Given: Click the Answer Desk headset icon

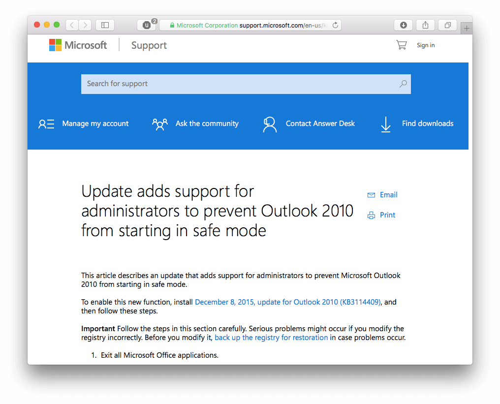Looking at the screenshot, I should point(270,124).
